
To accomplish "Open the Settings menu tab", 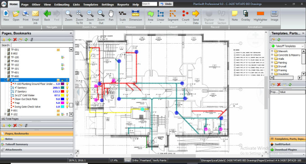I will (x=108, y=4).
